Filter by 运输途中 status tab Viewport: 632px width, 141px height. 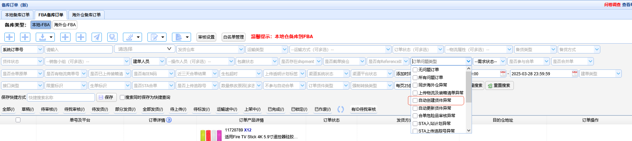tap(227, 109)
